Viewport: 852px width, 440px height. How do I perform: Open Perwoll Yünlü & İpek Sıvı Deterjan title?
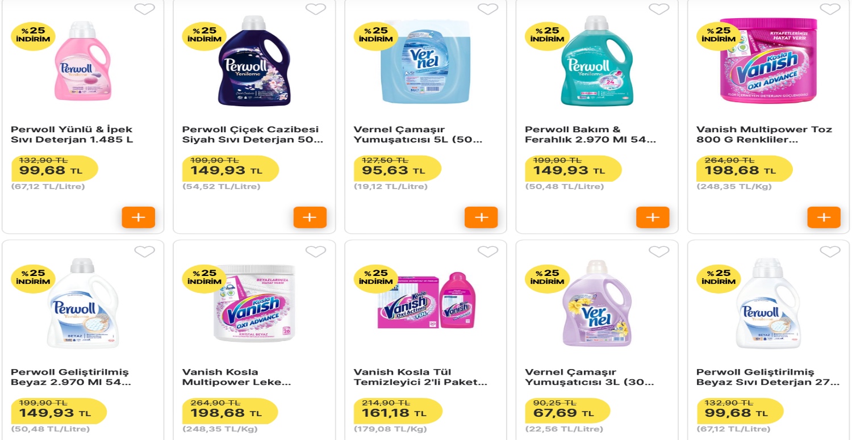pos(72,135)
